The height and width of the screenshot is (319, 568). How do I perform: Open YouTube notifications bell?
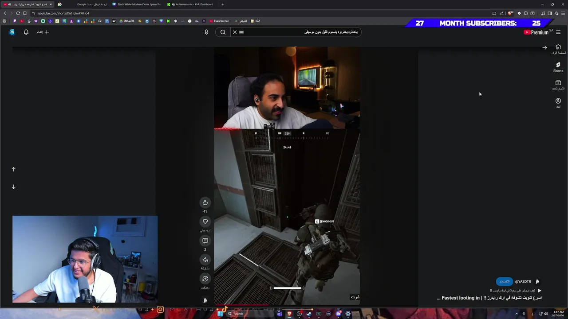point(26,32)
